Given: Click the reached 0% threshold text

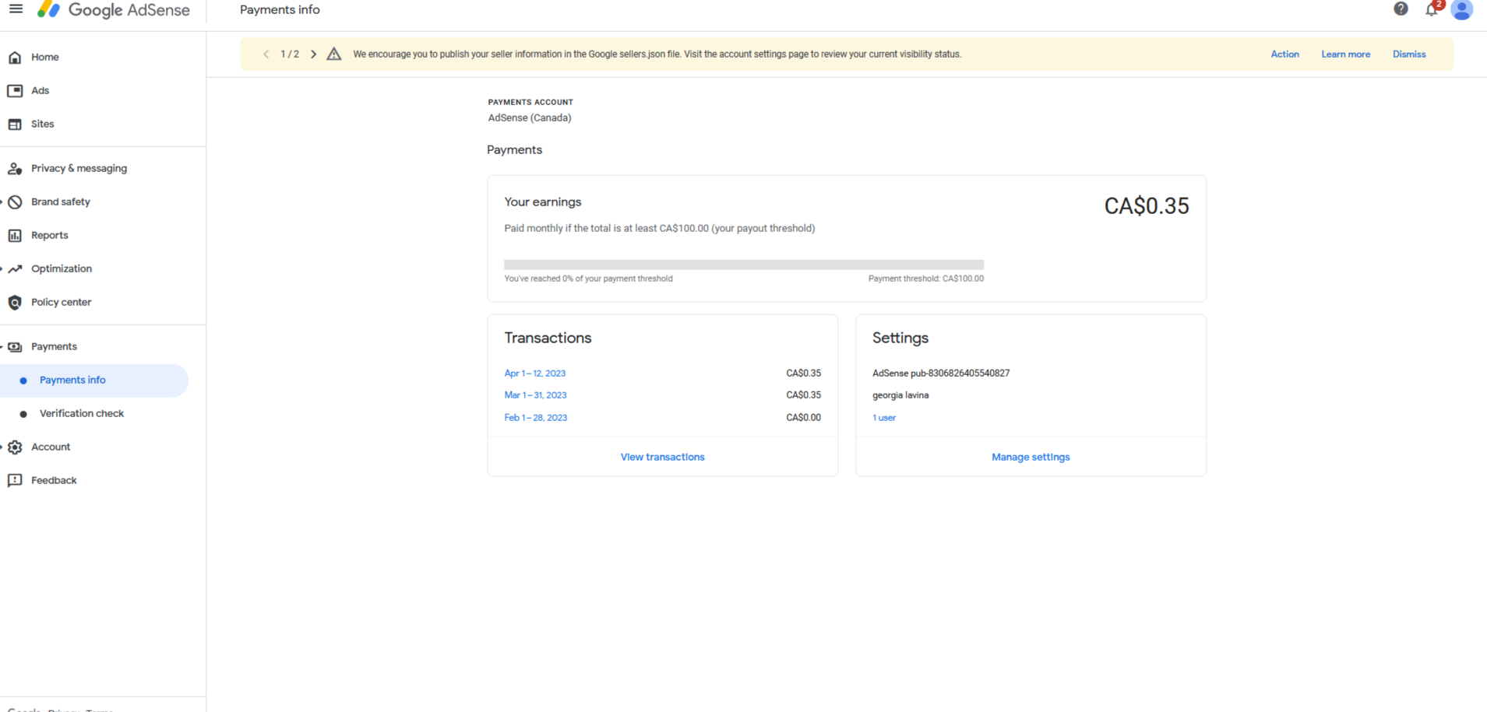Looking at the screenshot, I should pos(588,279).
